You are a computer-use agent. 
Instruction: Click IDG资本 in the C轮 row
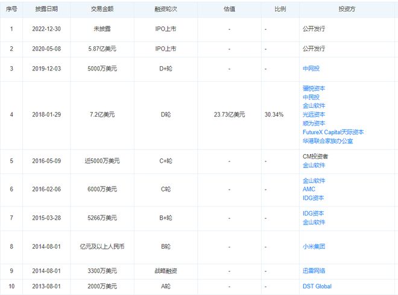tap(313, 198)
